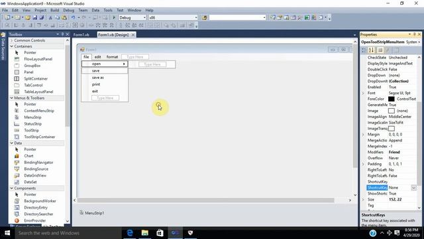Switch to the Form1.vb tab
The height and width of the screenshot is (239, 424).
[81, 35]
